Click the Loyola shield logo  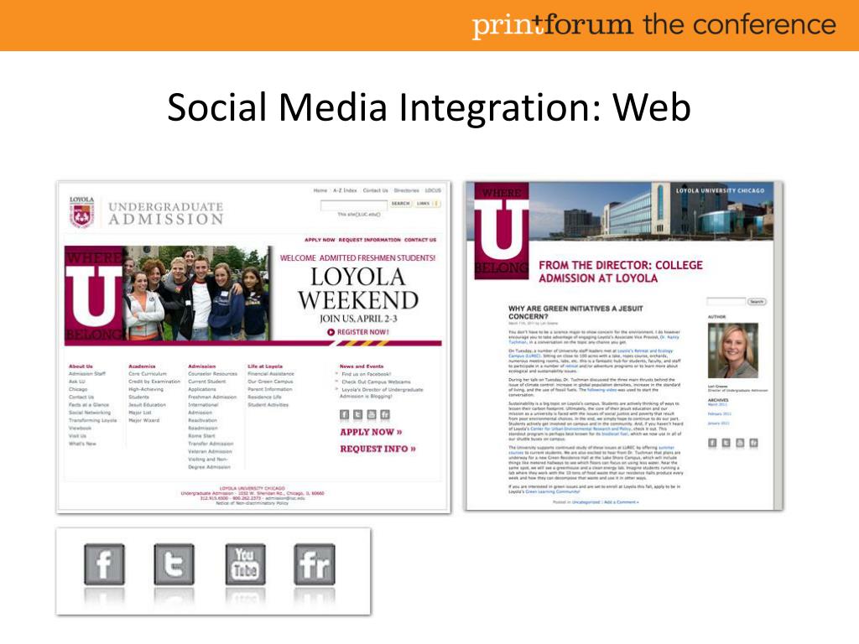(81, 212)
